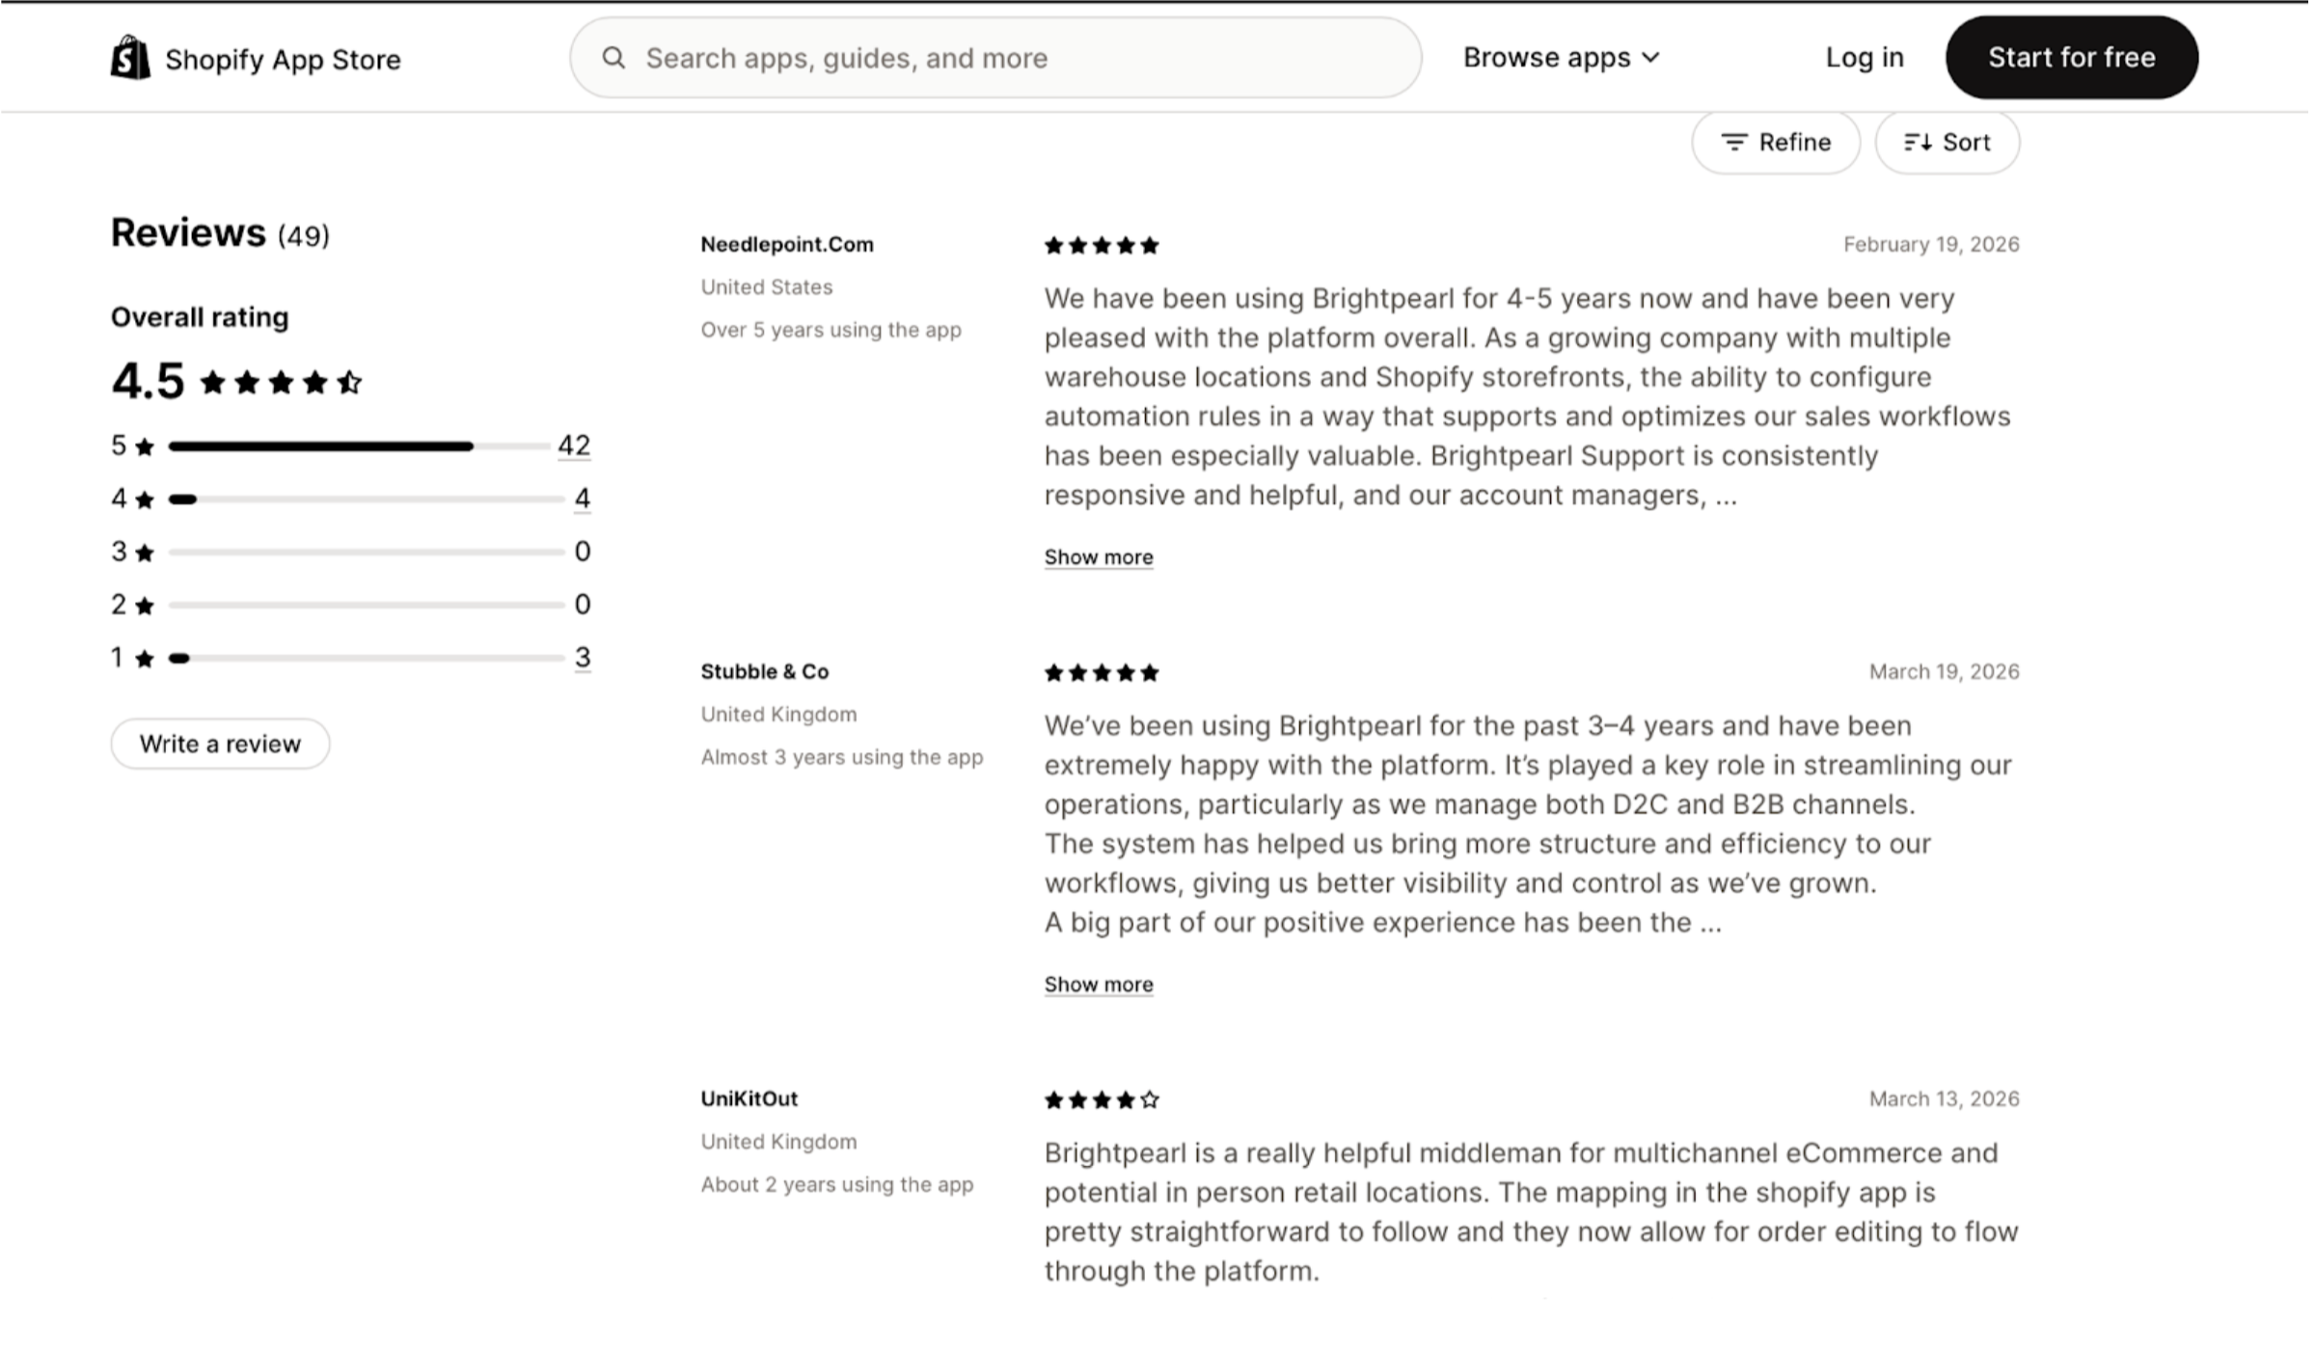The height and width of the screenshot is (1350, 2315).
Task: Open the 3 one-star reviews count
Action: tap(582, 658)
